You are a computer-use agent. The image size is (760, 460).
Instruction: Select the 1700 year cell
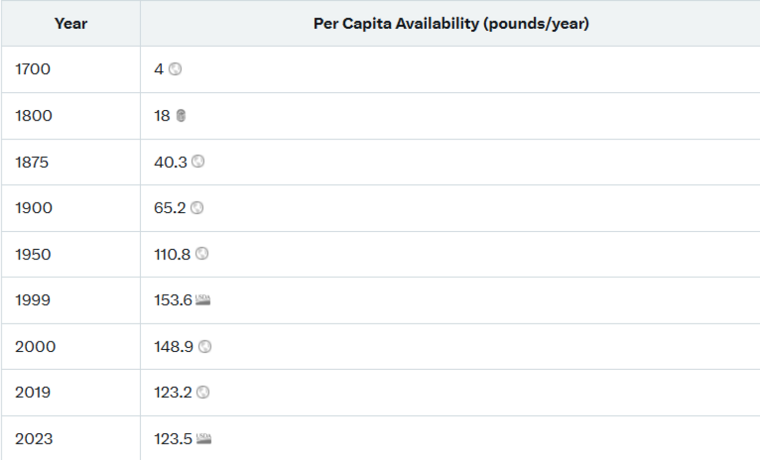coord(71,70)
